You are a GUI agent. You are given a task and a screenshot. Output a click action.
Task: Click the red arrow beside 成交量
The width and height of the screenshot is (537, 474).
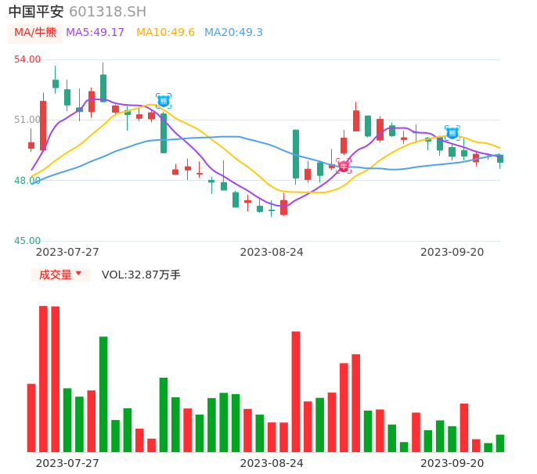(x=78, y=274)
